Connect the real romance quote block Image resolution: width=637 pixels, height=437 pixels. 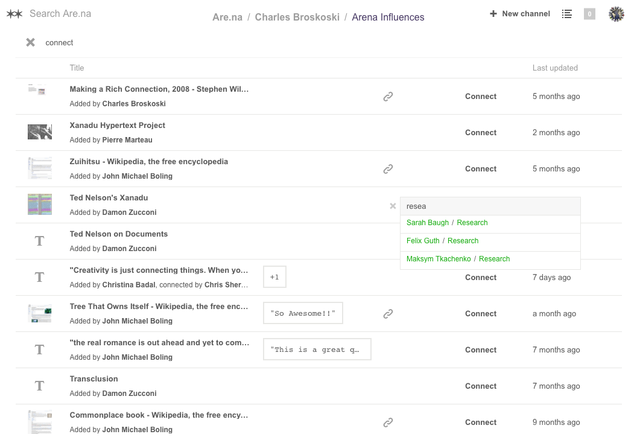click(481, 349)
